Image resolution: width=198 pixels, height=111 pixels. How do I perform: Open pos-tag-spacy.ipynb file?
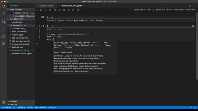point(21,41)
